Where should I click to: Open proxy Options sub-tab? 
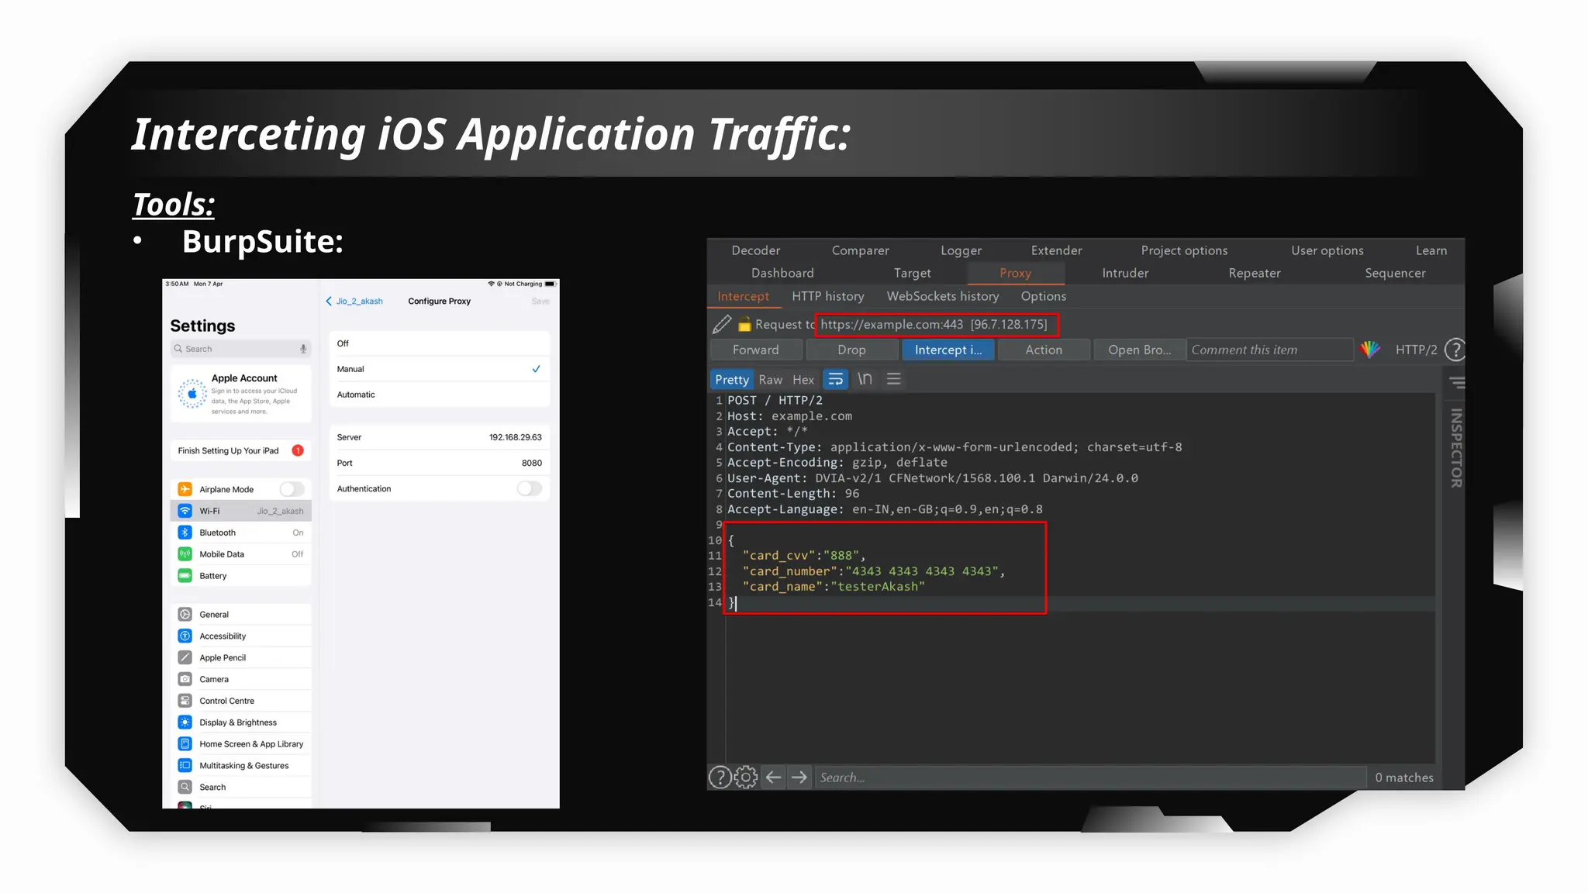pyautogui.click(x=1043, y=296)
